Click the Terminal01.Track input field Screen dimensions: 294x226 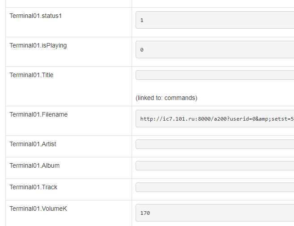coord(215,187)
